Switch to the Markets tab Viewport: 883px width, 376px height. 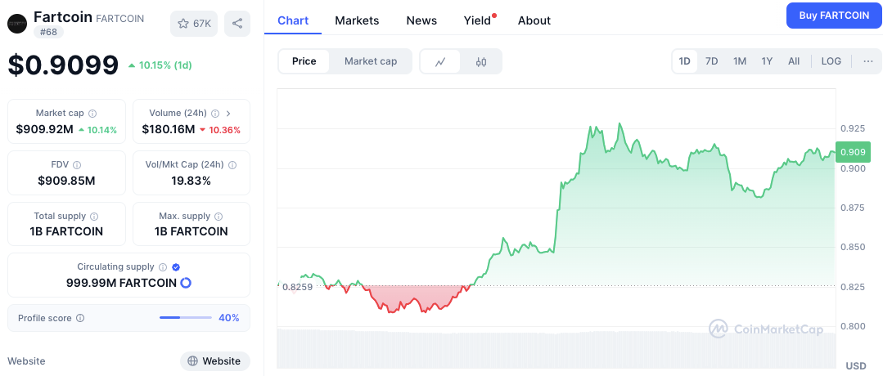tap(357, 20)
